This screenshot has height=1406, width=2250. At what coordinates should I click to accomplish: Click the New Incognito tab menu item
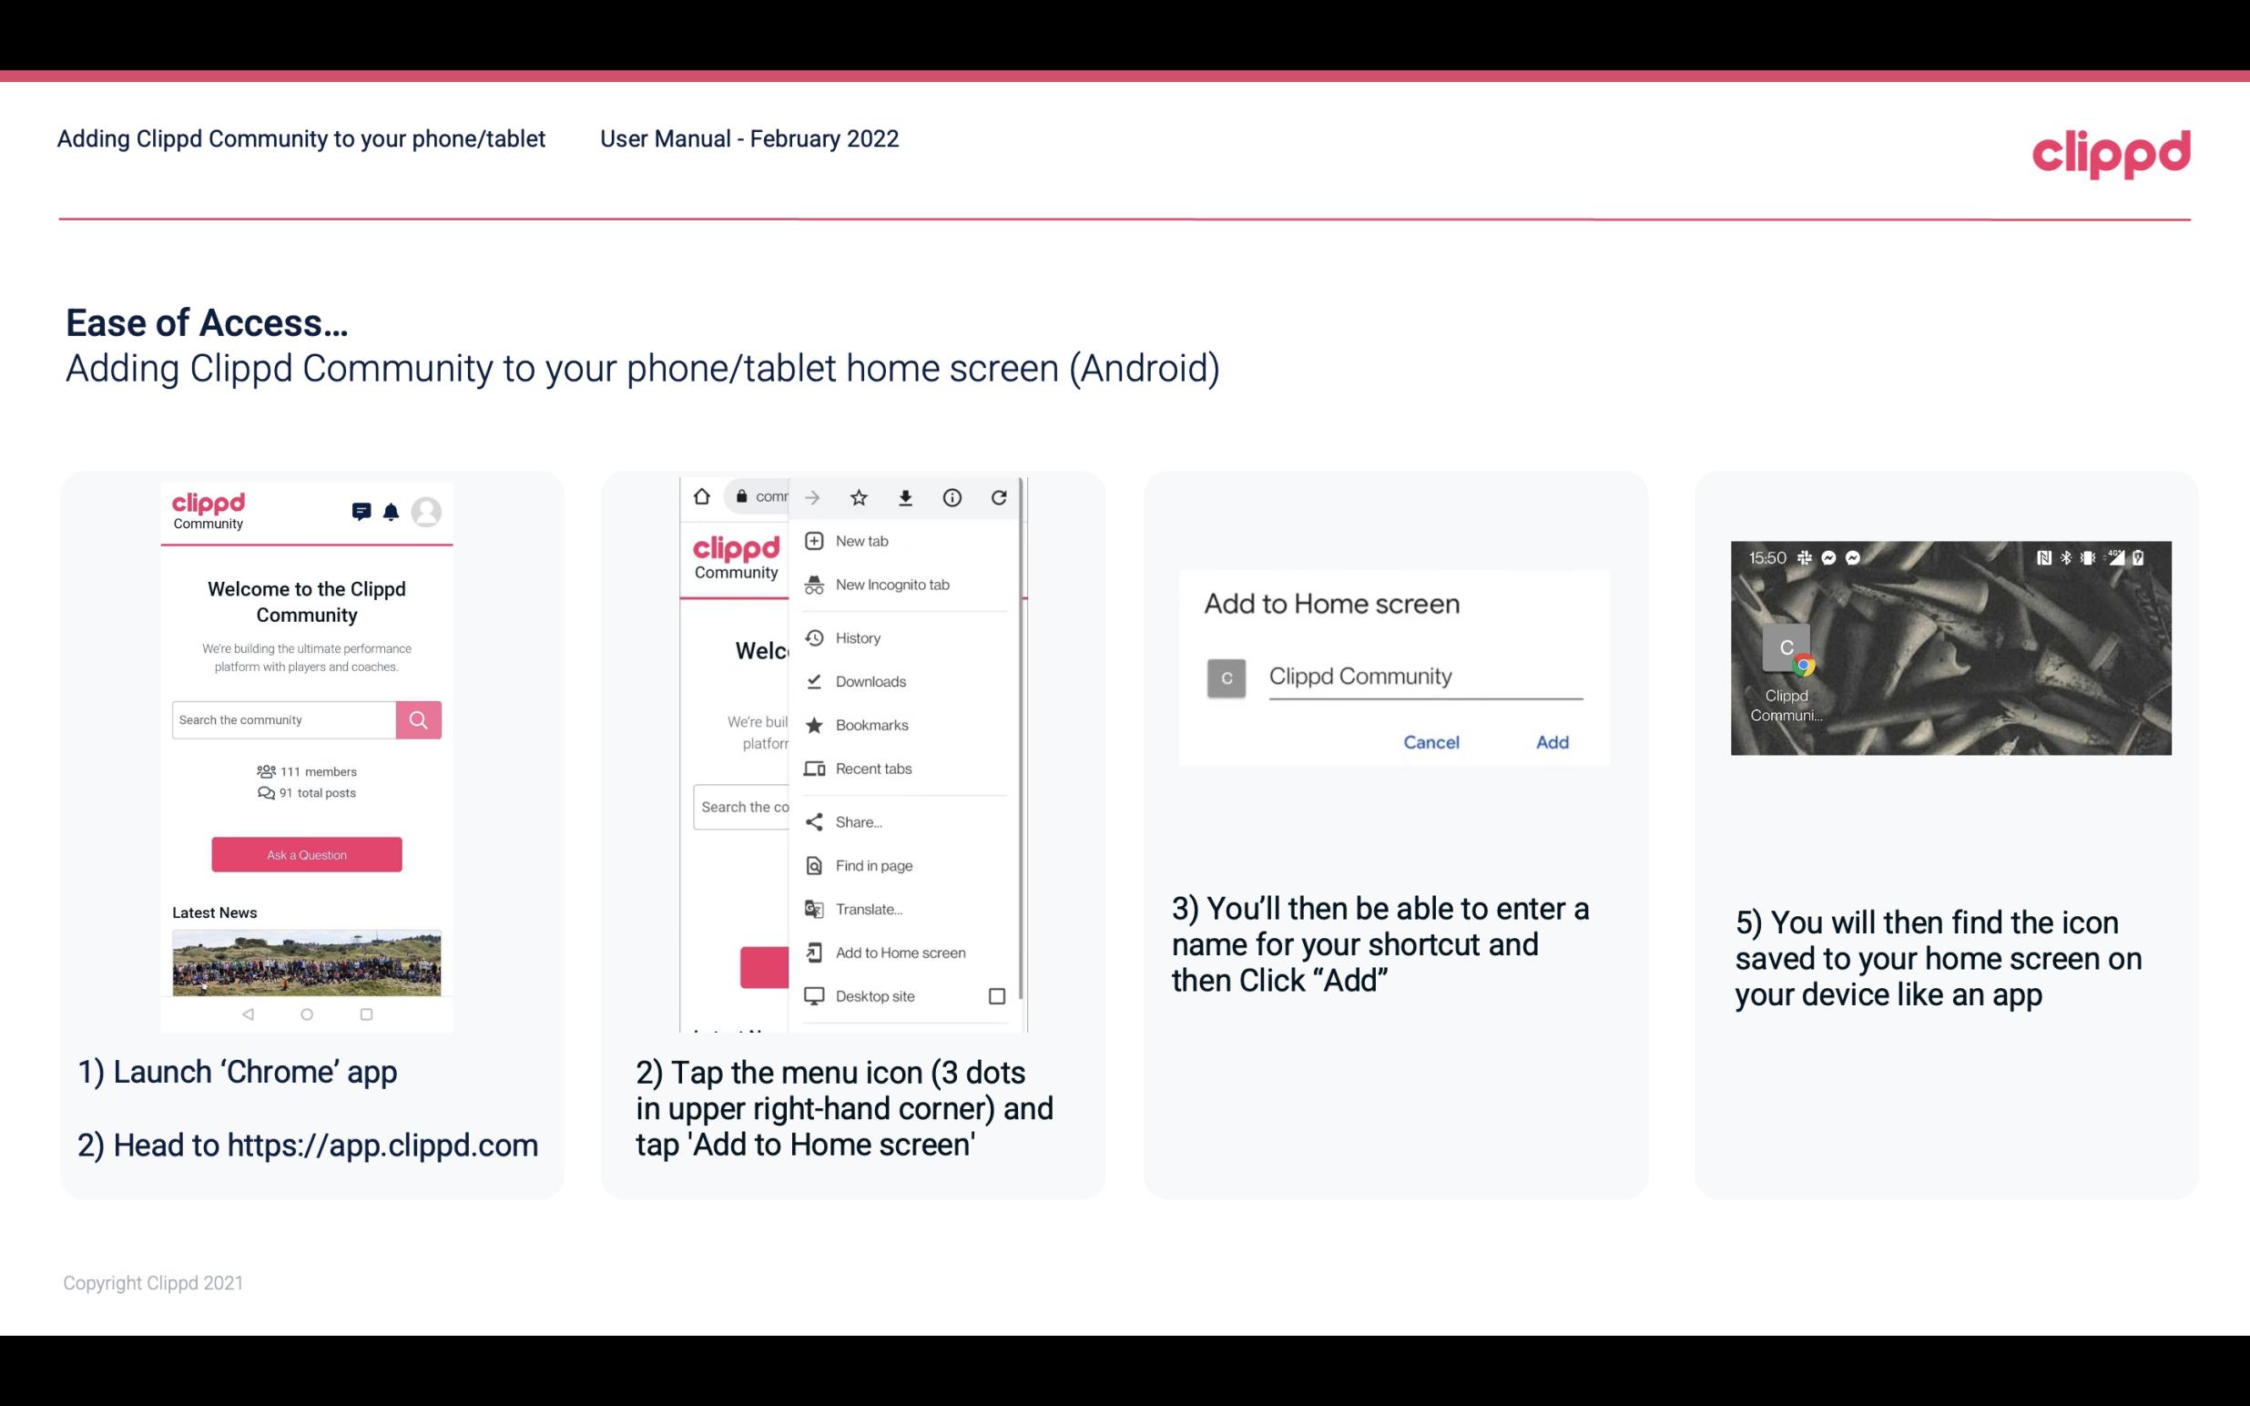point(894,583)
